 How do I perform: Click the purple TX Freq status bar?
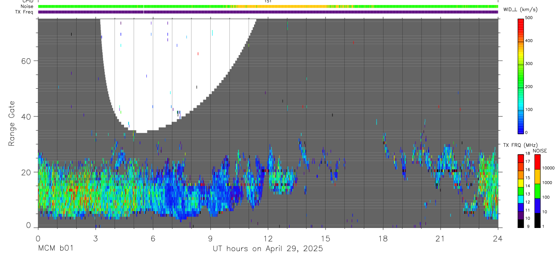(x=268, y=12)
